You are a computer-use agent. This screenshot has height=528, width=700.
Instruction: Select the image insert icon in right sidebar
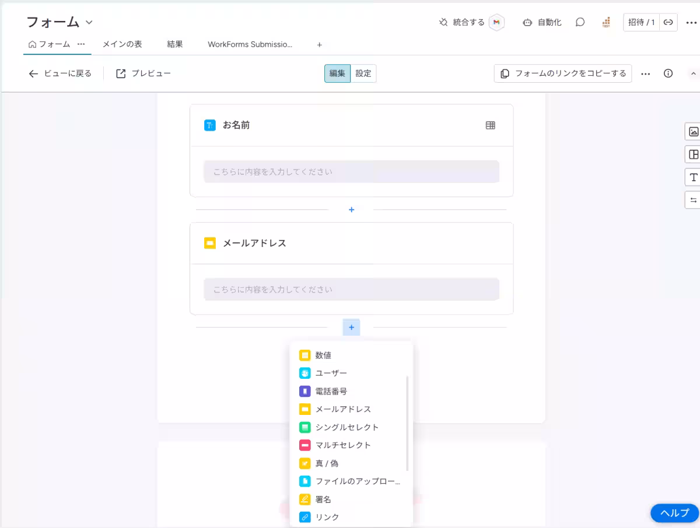[692, 131]
